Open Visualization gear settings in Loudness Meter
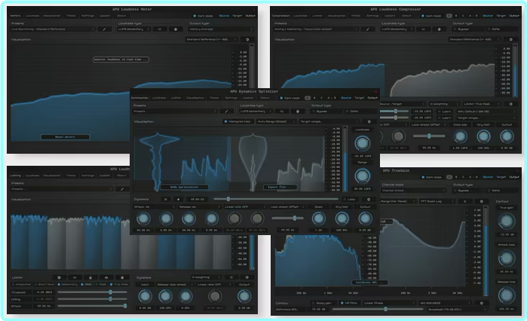The width and height of the screenshot is (527, 321). (247, 39)
